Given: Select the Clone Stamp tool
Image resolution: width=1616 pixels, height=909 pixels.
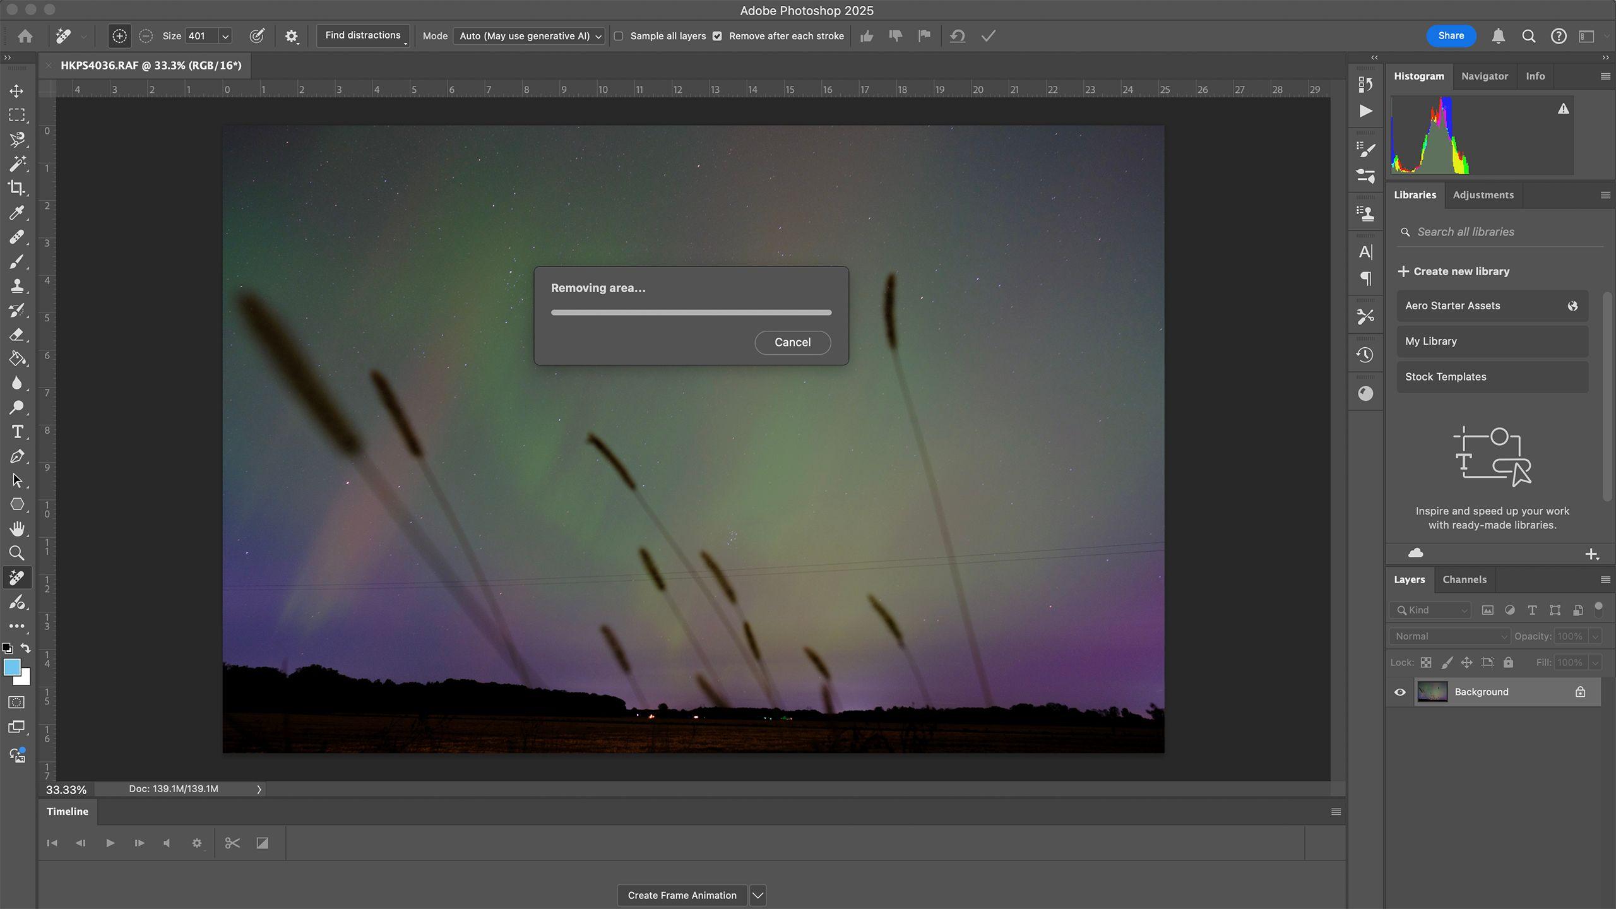Looking at the screenshot, I should coord(17,285).
